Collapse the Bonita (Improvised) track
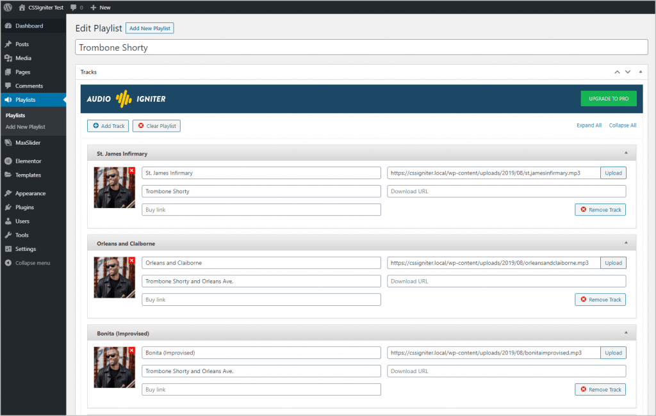 click(626, 333)
